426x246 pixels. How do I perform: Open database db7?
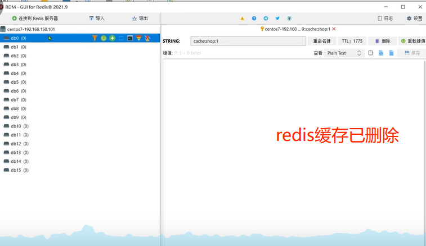[19, 100]
